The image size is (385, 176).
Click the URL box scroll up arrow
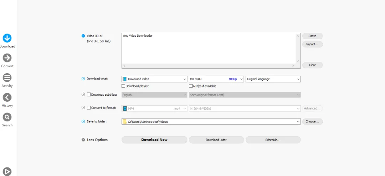(x=298, y=36)
